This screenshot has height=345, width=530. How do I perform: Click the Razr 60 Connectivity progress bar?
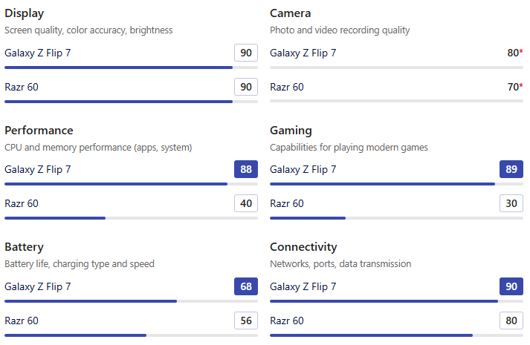tap(396, 335)
